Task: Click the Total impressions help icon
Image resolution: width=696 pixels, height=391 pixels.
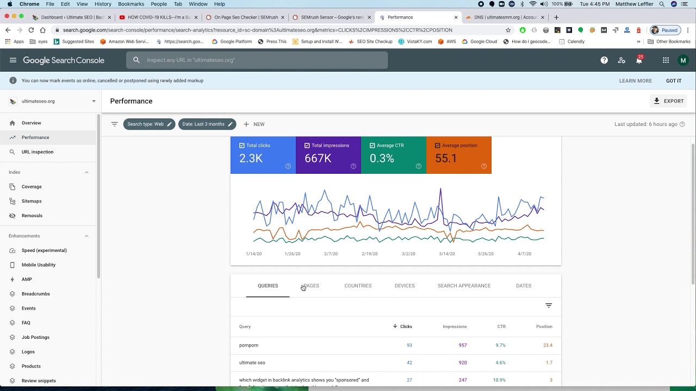Action: [x=353, y=166]
